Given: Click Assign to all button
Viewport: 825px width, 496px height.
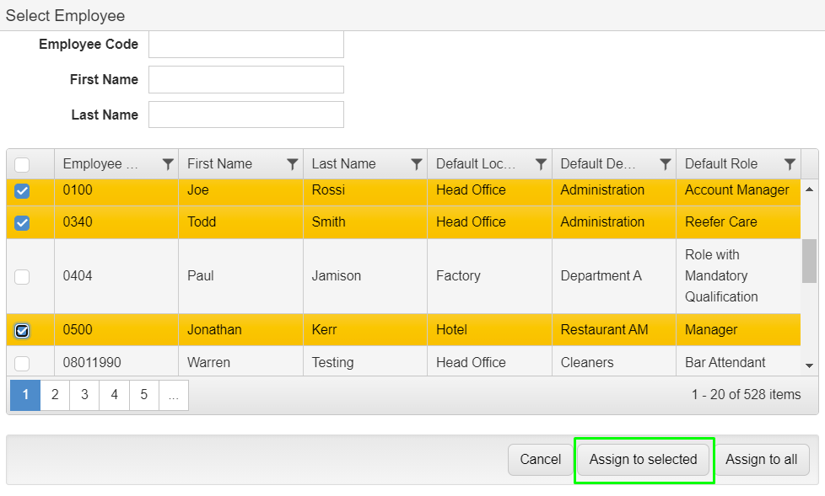Looking at the screenshot, I should [762, 460].
